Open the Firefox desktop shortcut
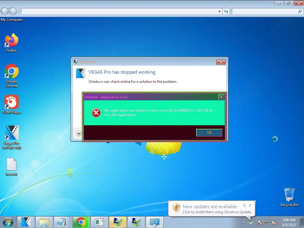This screenshot has width=304, height=228. [x=12, y=43]
